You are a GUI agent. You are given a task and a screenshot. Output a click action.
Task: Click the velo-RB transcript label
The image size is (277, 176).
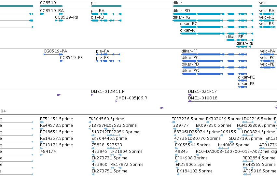click(266, 24)
